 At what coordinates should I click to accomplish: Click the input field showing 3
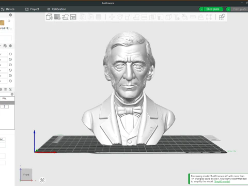click(5, 106)
